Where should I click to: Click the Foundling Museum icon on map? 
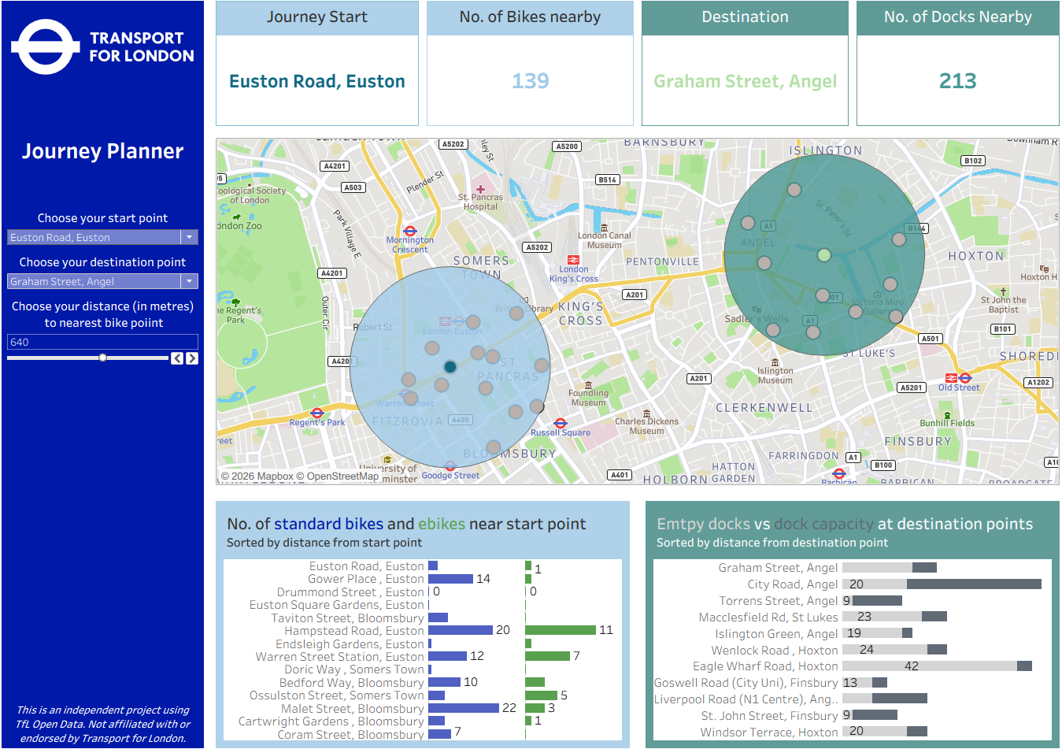(x=588, y=384)
